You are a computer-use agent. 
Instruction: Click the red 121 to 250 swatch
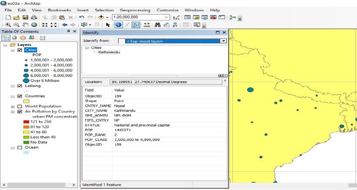[x=26, y=121]
